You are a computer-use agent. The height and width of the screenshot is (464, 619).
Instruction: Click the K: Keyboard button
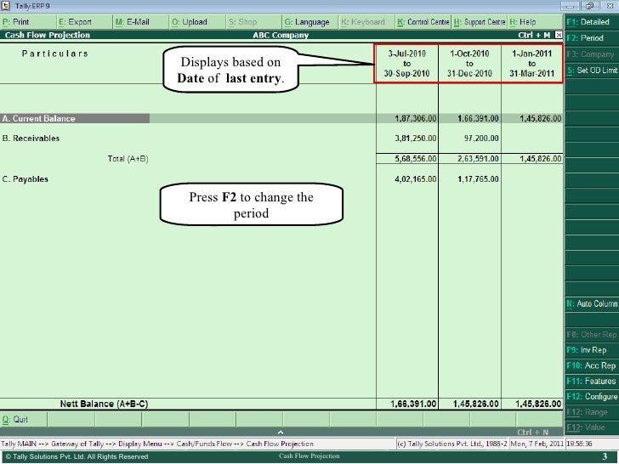(x=366, y=22)
